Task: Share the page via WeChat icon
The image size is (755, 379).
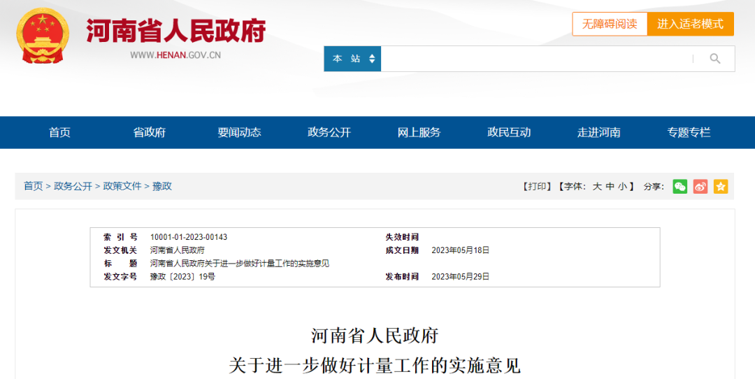Action: click(679, 187)
